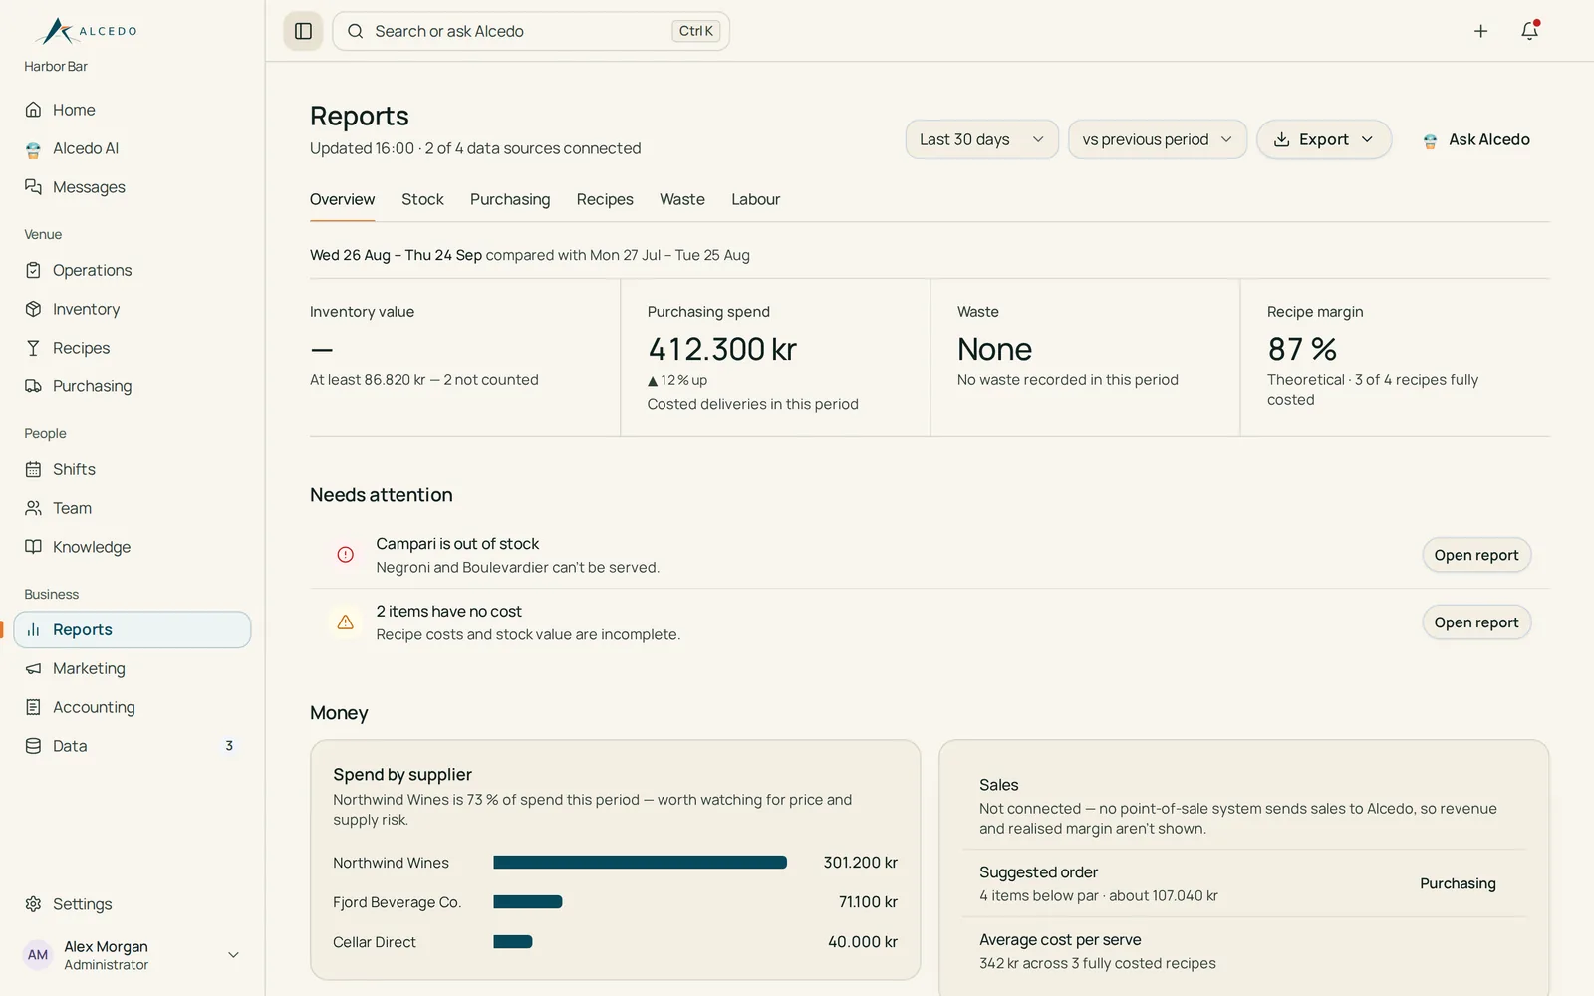The height and width of the screenshot is (996, 1594).
Task: Click the plus icon in top bar
Action: point(1480,31)
